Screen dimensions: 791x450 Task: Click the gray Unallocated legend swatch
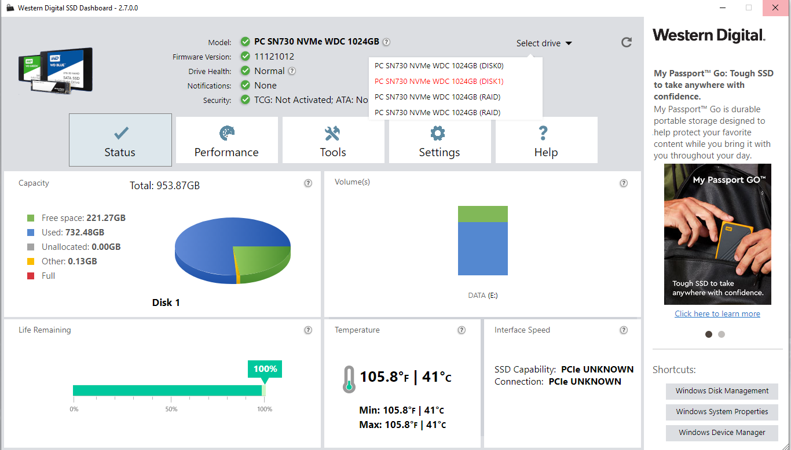pos(31,247)
